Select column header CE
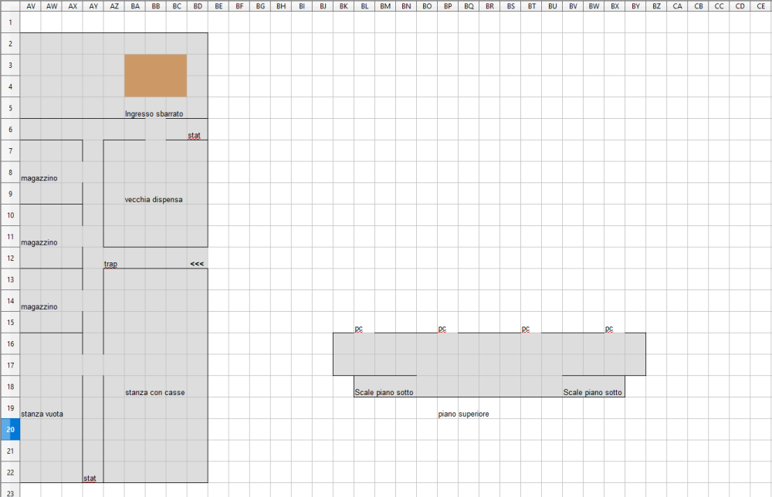Screen dimensions: 772x497 point(760,6)
